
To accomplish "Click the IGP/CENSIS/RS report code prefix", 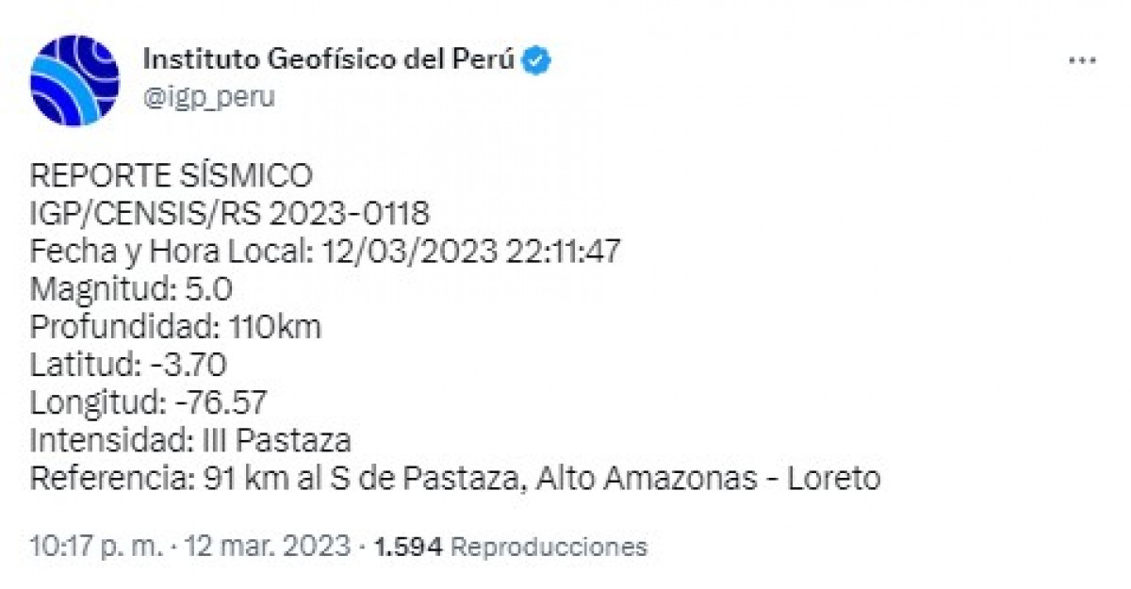I will (146, 214).
